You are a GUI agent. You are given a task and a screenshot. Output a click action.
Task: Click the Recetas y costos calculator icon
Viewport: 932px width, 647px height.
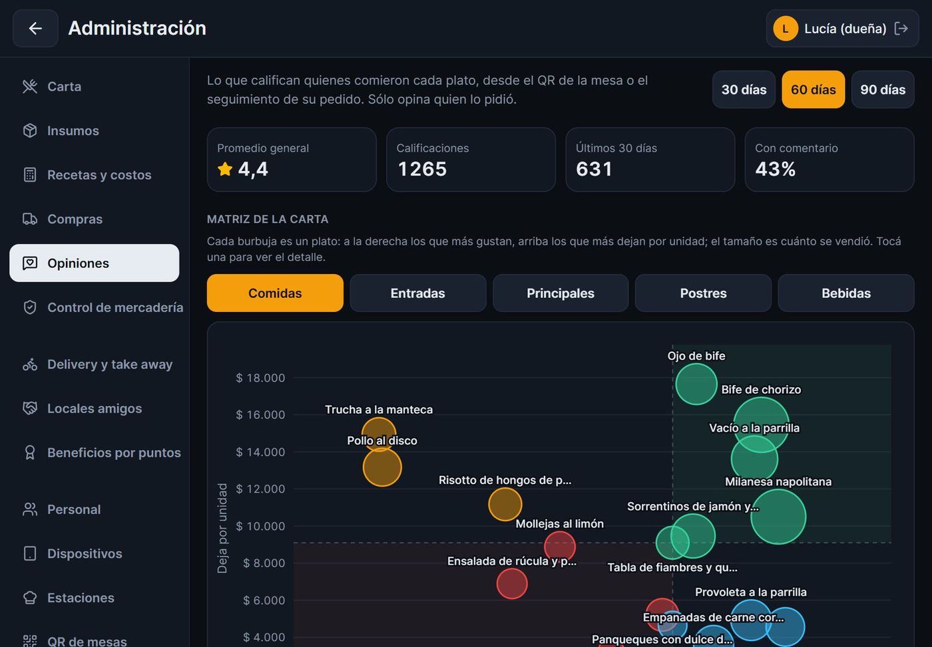30,175
